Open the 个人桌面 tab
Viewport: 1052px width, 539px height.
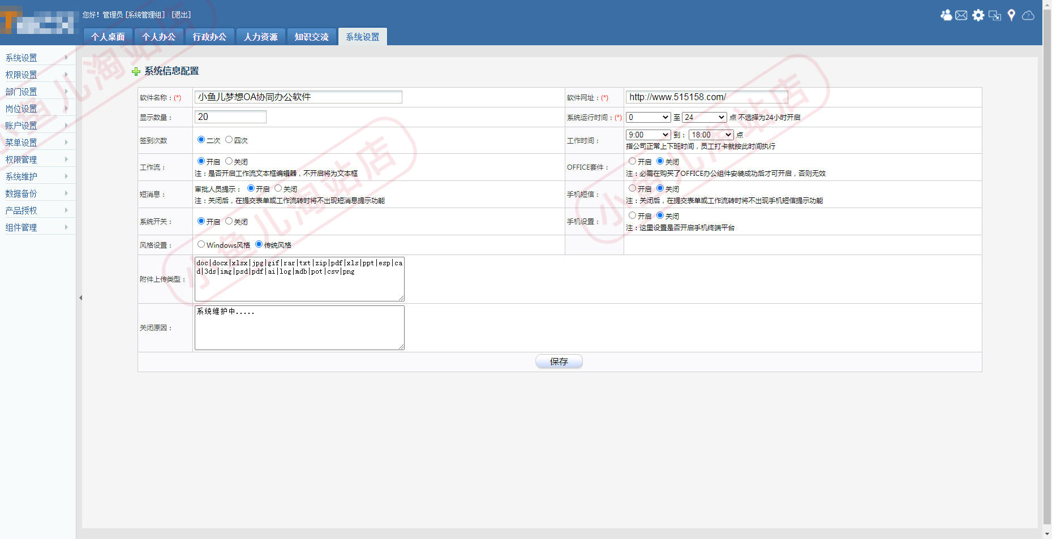[x=108, y=37]
